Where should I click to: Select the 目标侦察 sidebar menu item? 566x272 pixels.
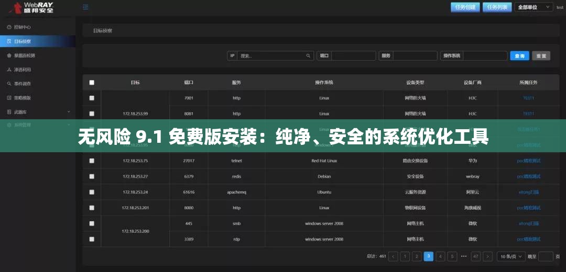tap(38, 41)
